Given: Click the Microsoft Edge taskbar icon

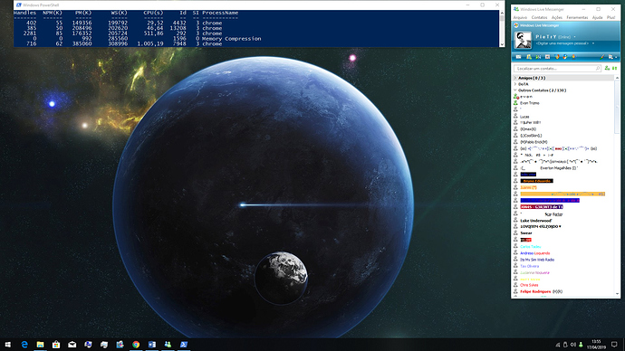Looking at the screenshot, I should pyautogui.click(x=24, y=345).
